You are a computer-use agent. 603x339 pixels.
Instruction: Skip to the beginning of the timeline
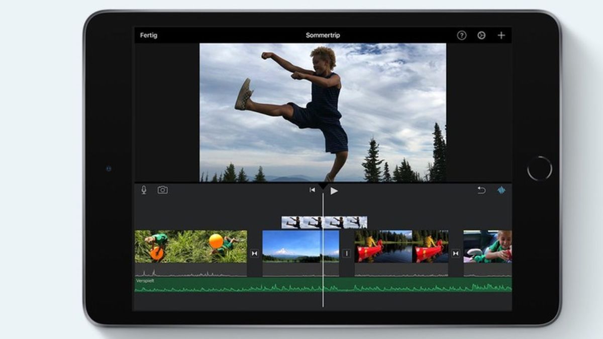(312, 190)
